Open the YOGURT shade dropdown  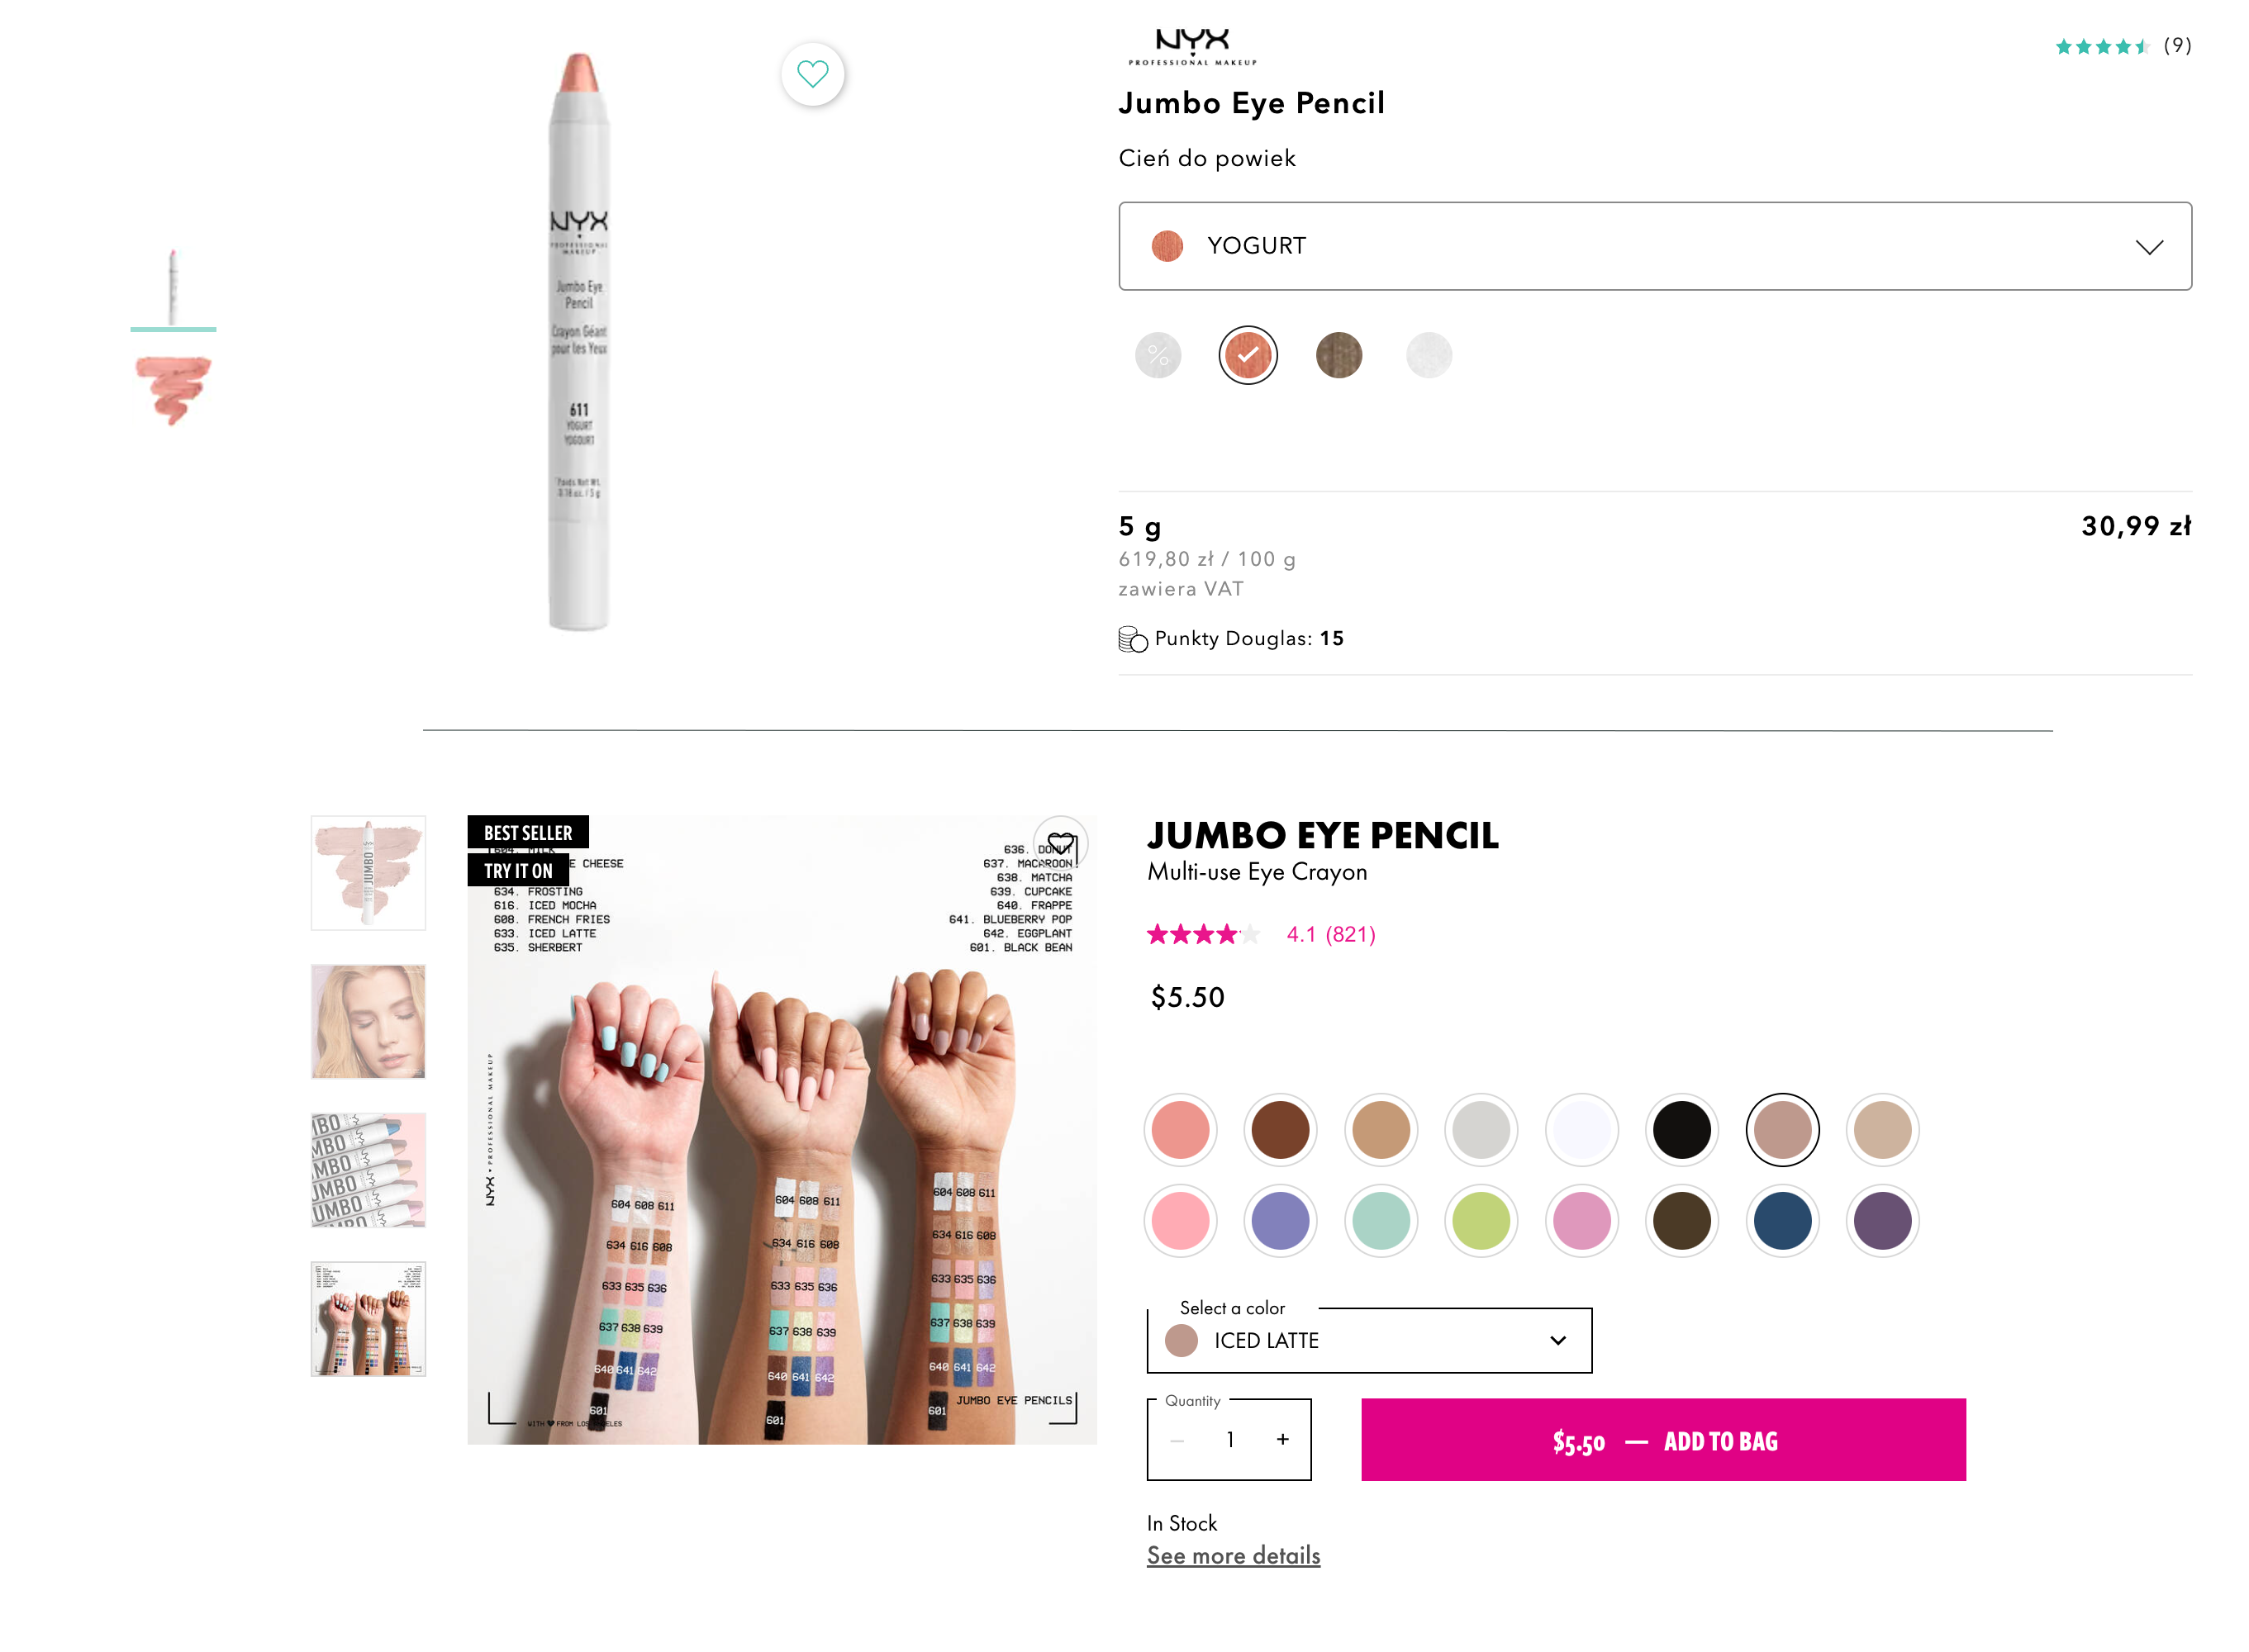(1654, 246)
